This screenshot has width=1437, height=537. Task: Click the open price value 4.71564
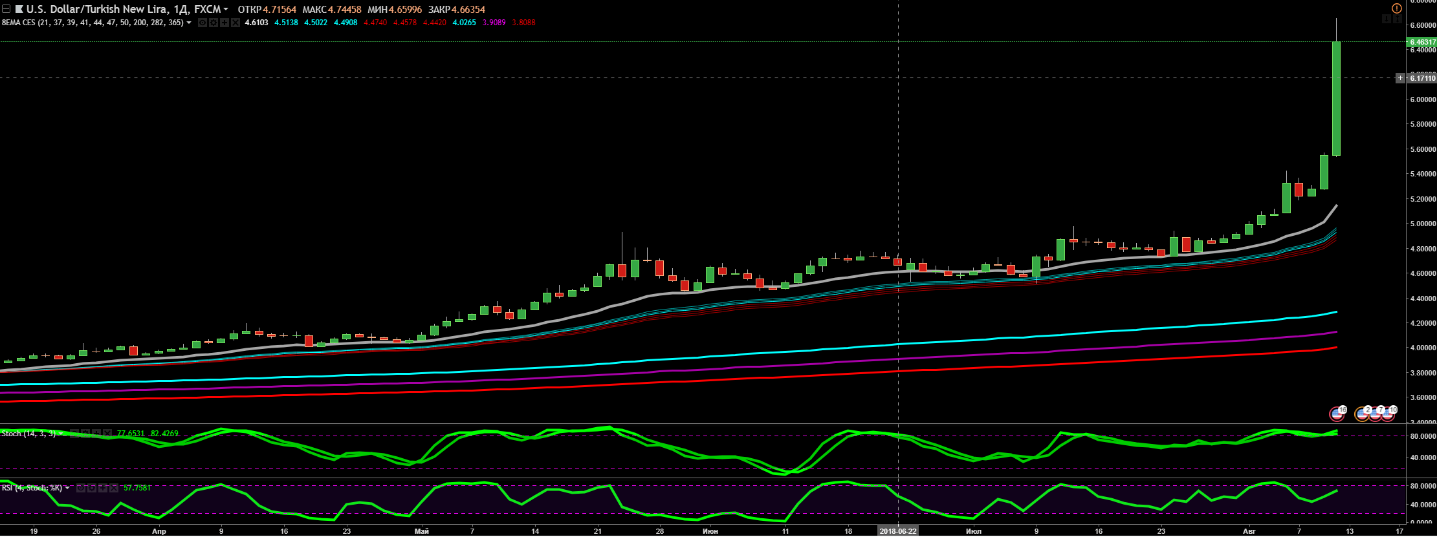click(x=280, y=10)
